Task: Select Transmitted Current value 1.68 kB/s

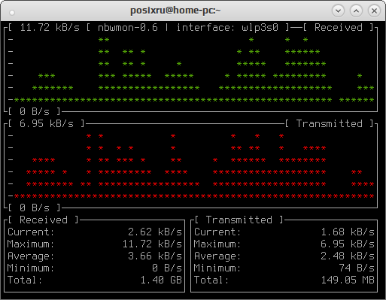Action: point(348,232)
